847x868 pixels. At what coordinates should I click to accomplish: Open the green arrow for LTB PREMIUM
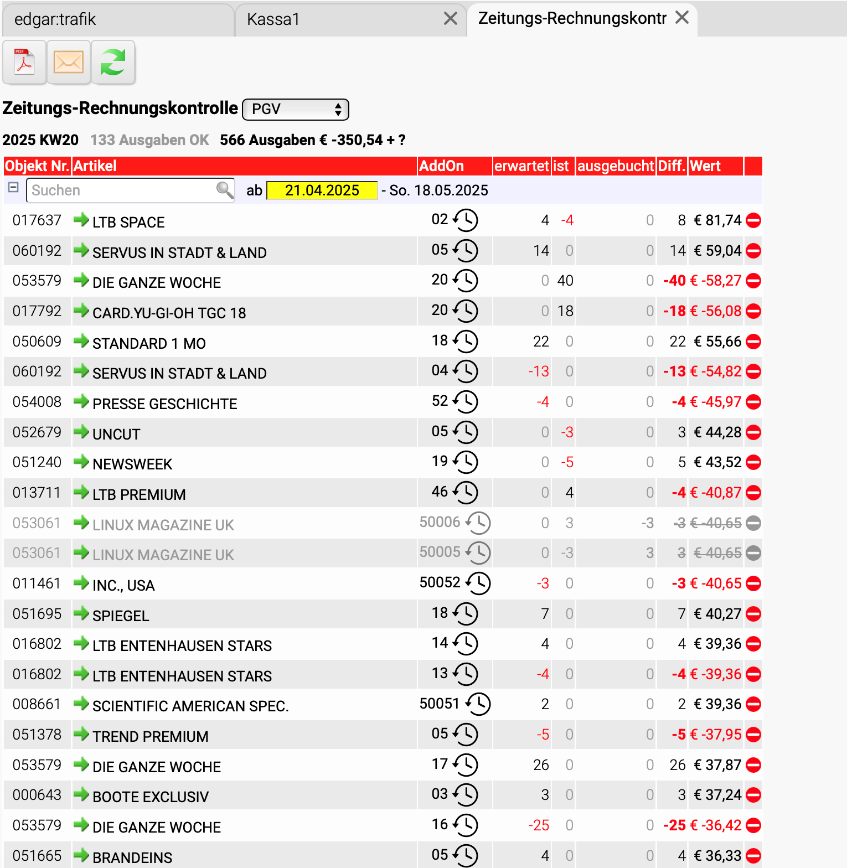click(x=81, y=492)
